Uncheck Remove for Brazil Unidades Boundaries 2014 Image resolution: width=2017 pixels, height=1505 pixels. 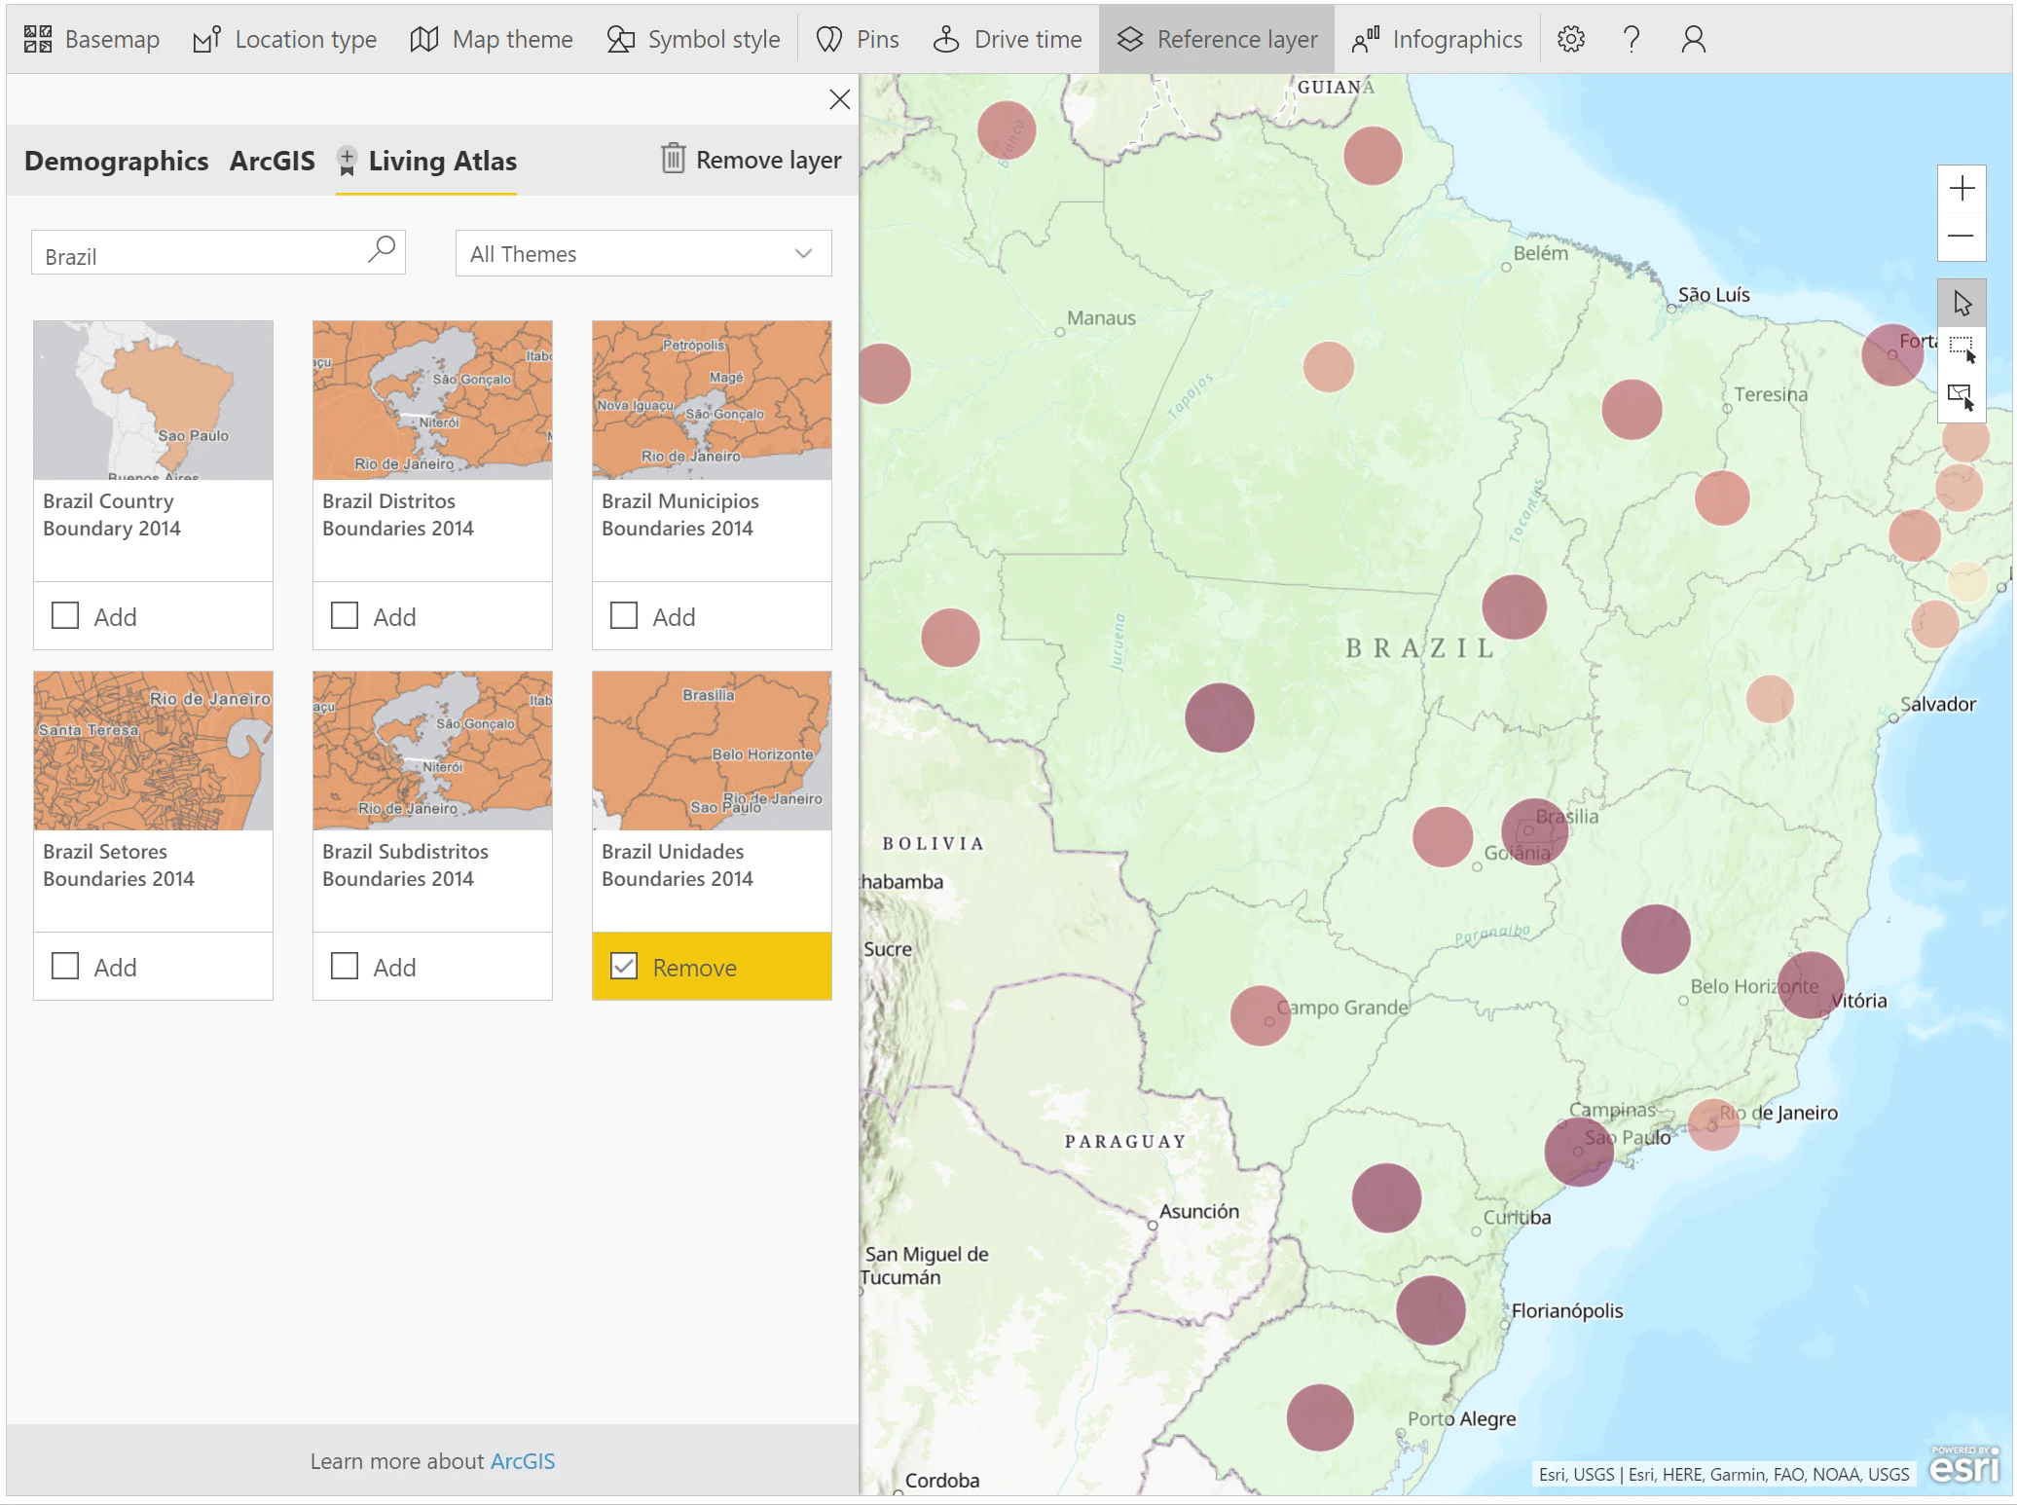624,966
